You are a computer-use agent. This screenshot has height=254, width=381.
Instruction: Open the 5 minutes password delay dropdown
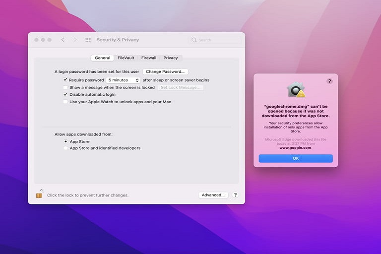pyautogui.click(x=124, y=80)
